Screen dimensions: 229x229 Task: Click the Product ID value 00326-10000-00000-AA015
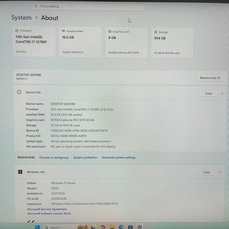[69, 136]
